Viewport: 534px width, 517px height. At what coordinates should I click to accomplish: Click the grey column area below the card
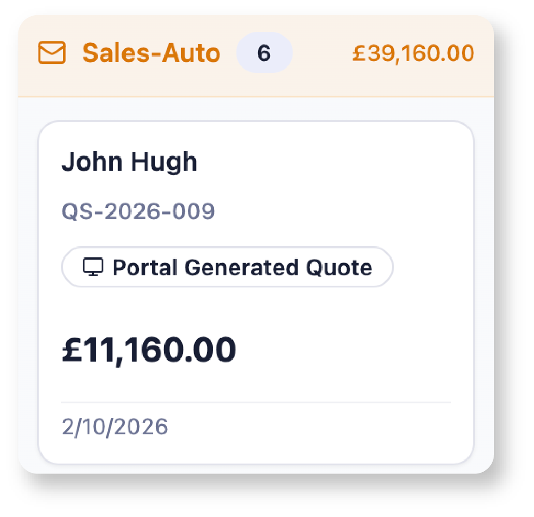[x=255, y=468]
